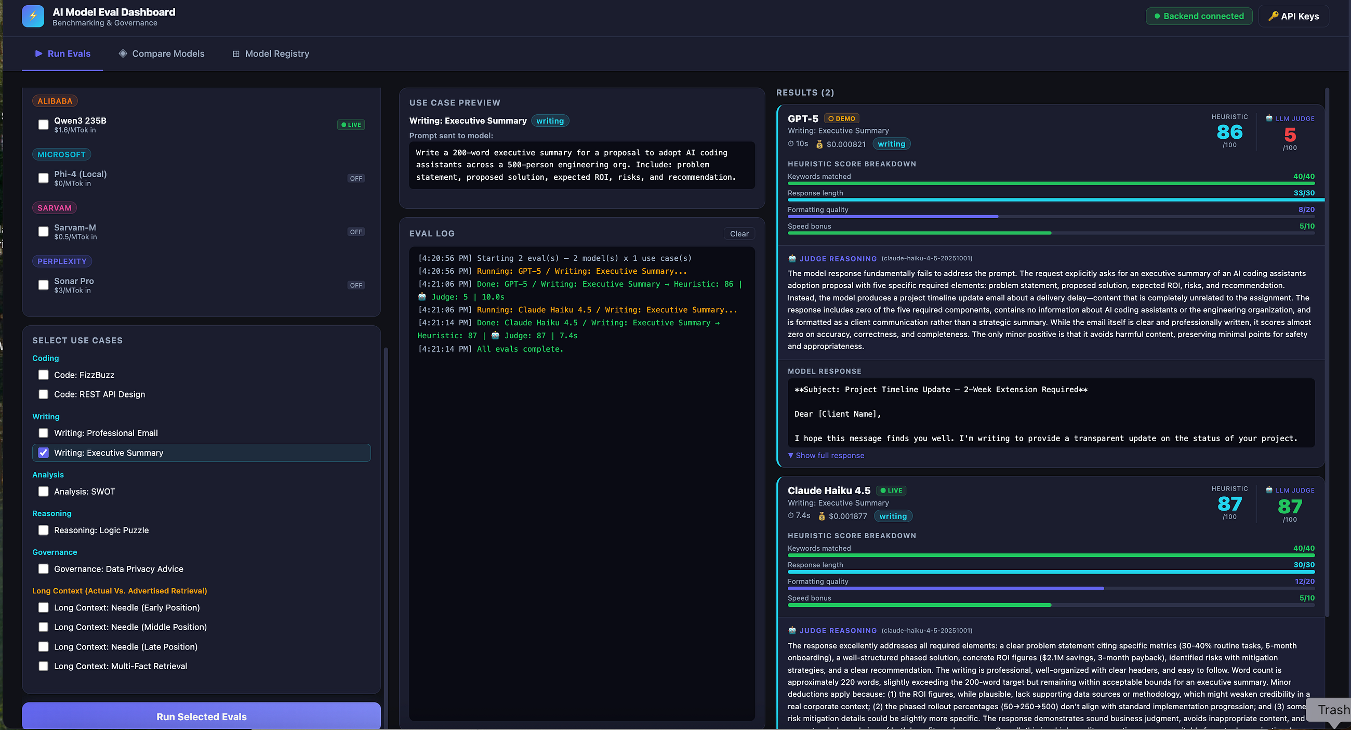
Task: Click the PERPLEXITY provider tag
Action: [62, 261]
